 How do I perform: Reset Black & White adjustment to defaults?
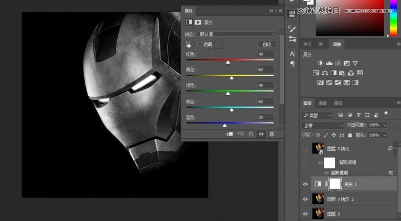tap(251, 134)
